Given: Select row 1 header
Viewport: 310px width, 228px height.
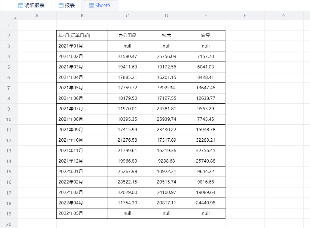Looking at the screenshot, I should coord(9,25).
